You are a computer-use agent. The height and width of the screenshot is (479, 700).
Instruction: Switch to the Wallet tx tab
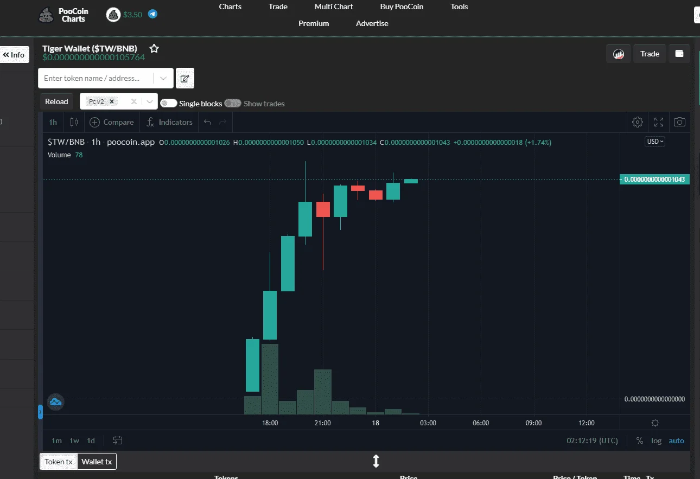point(97,462)
